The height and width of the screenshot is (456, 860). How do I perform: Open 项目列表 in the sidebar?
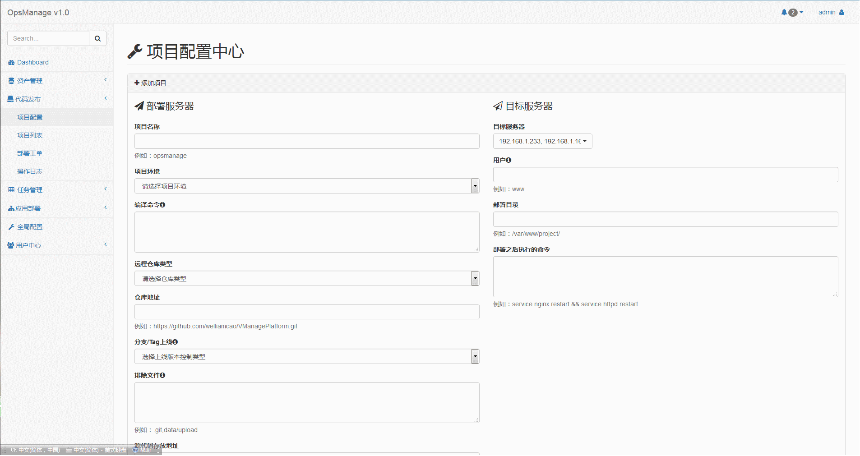[30, 135]
